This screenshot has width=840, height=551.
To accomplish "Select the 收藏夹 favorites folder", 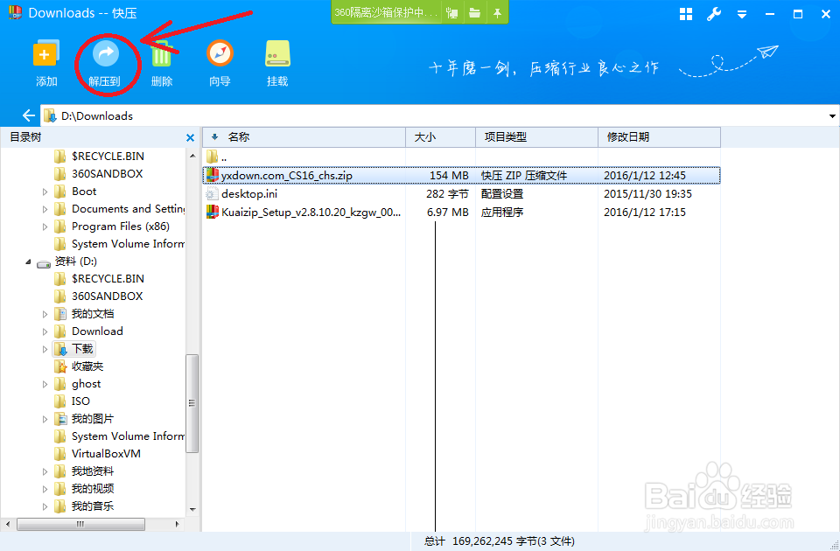I will pyautogui.click(x=79, y=366).
